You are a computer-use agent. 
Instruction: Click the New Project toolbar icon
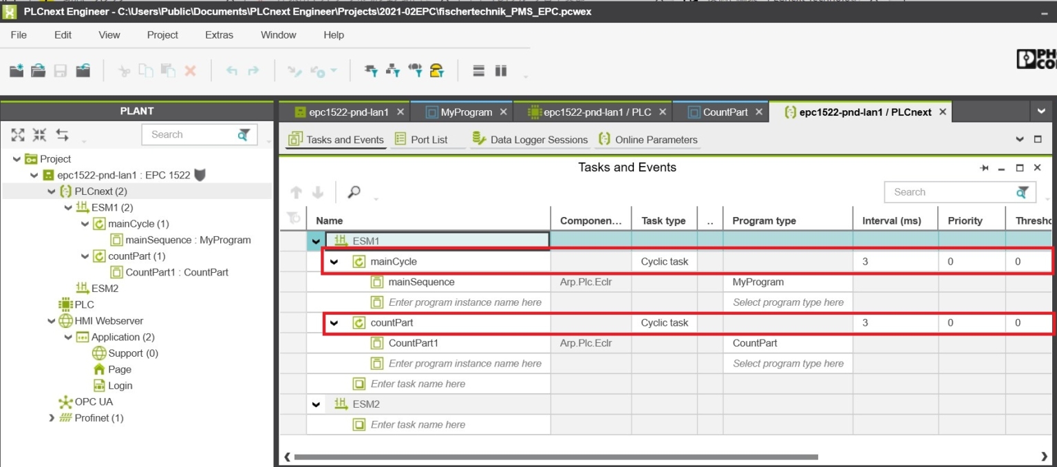tap(17, 70)
